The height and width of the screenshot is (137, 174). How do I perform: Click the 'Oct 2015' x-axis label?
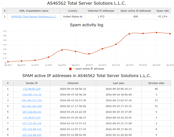(89, 65)
